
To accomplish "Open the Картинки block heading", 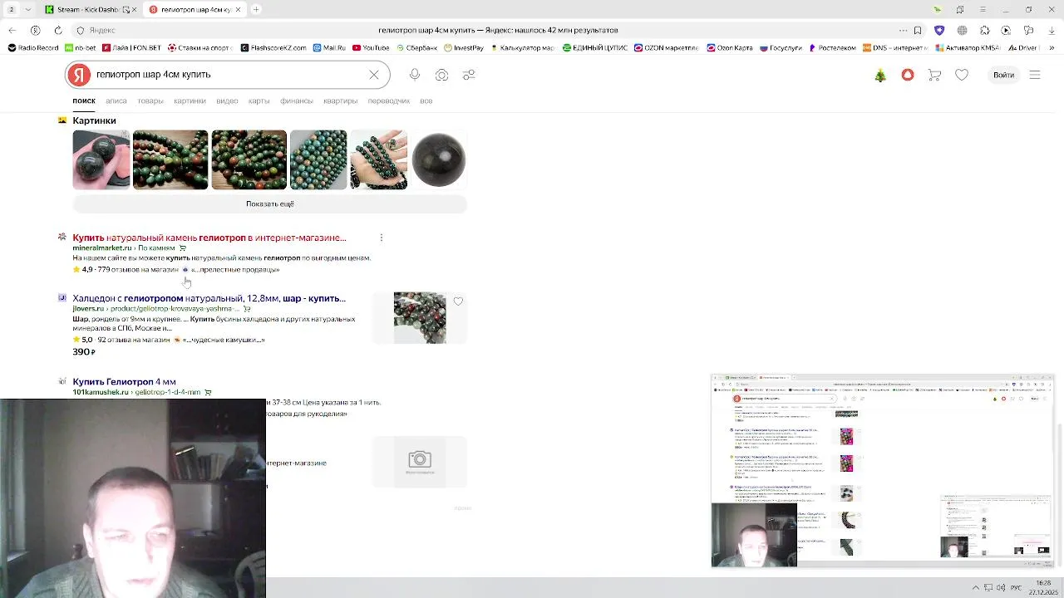I will pyautogui.click(x=94, y=120).
